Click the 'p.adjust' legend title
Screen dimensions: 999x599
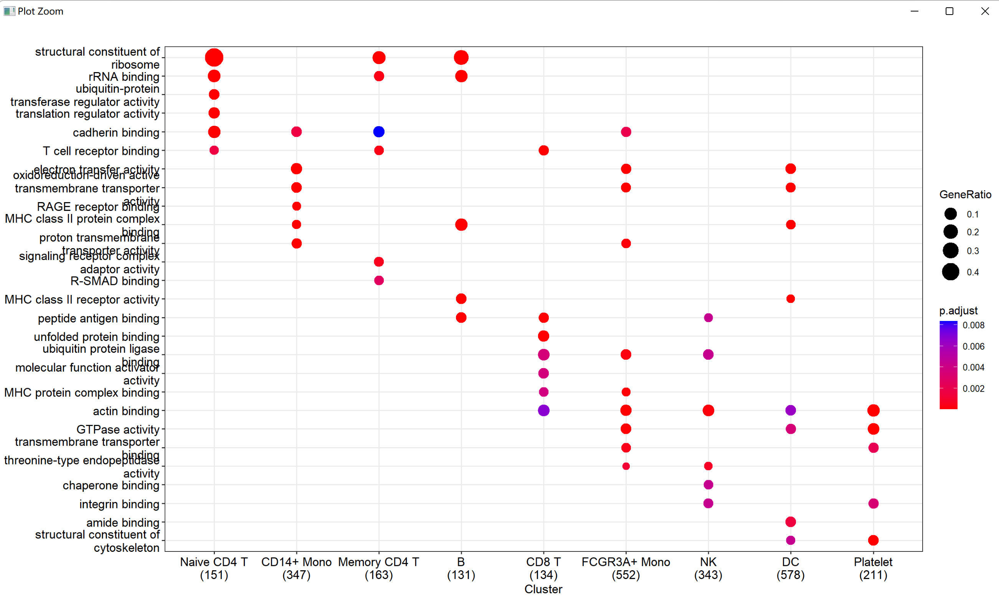958,310
